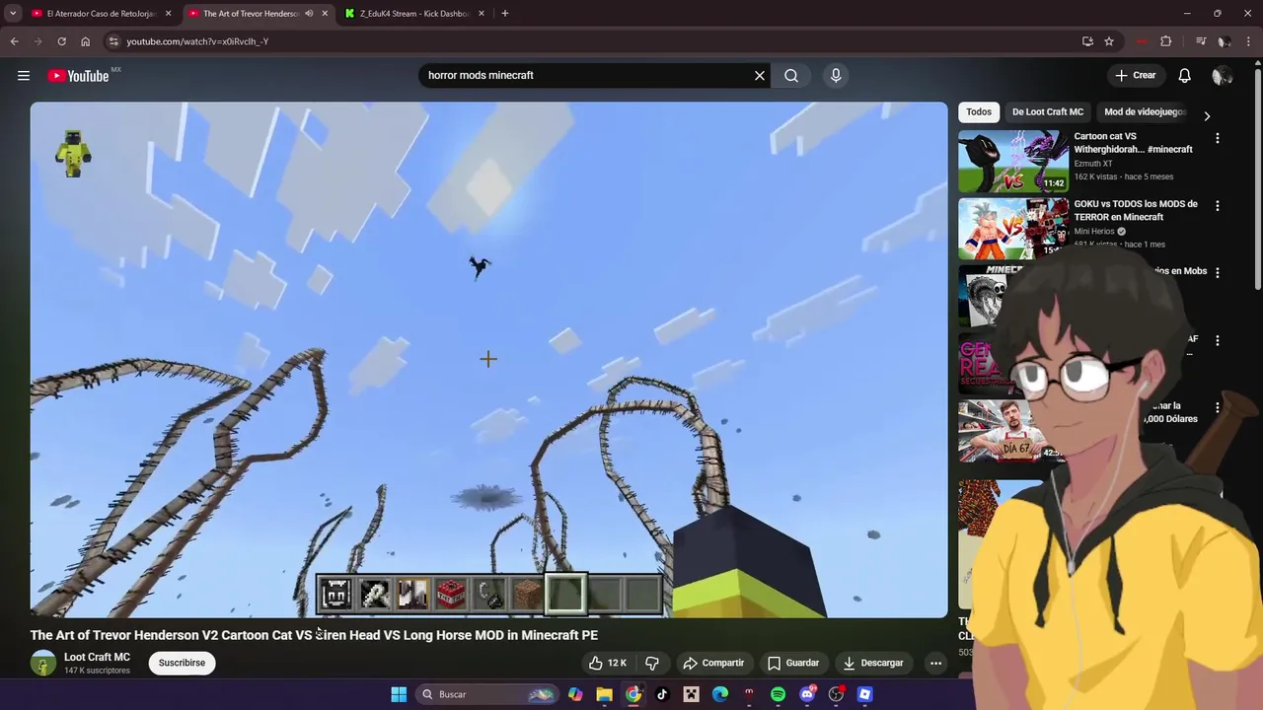
Task: Click the video player to pause
Action: click(488, 360)
